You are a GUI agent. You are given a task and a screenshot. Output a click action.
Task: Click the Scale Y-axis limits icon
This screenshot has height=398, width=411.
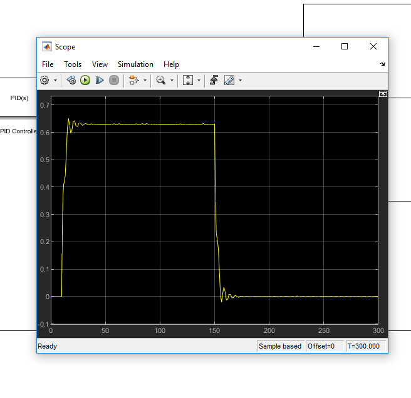[188, 80]
